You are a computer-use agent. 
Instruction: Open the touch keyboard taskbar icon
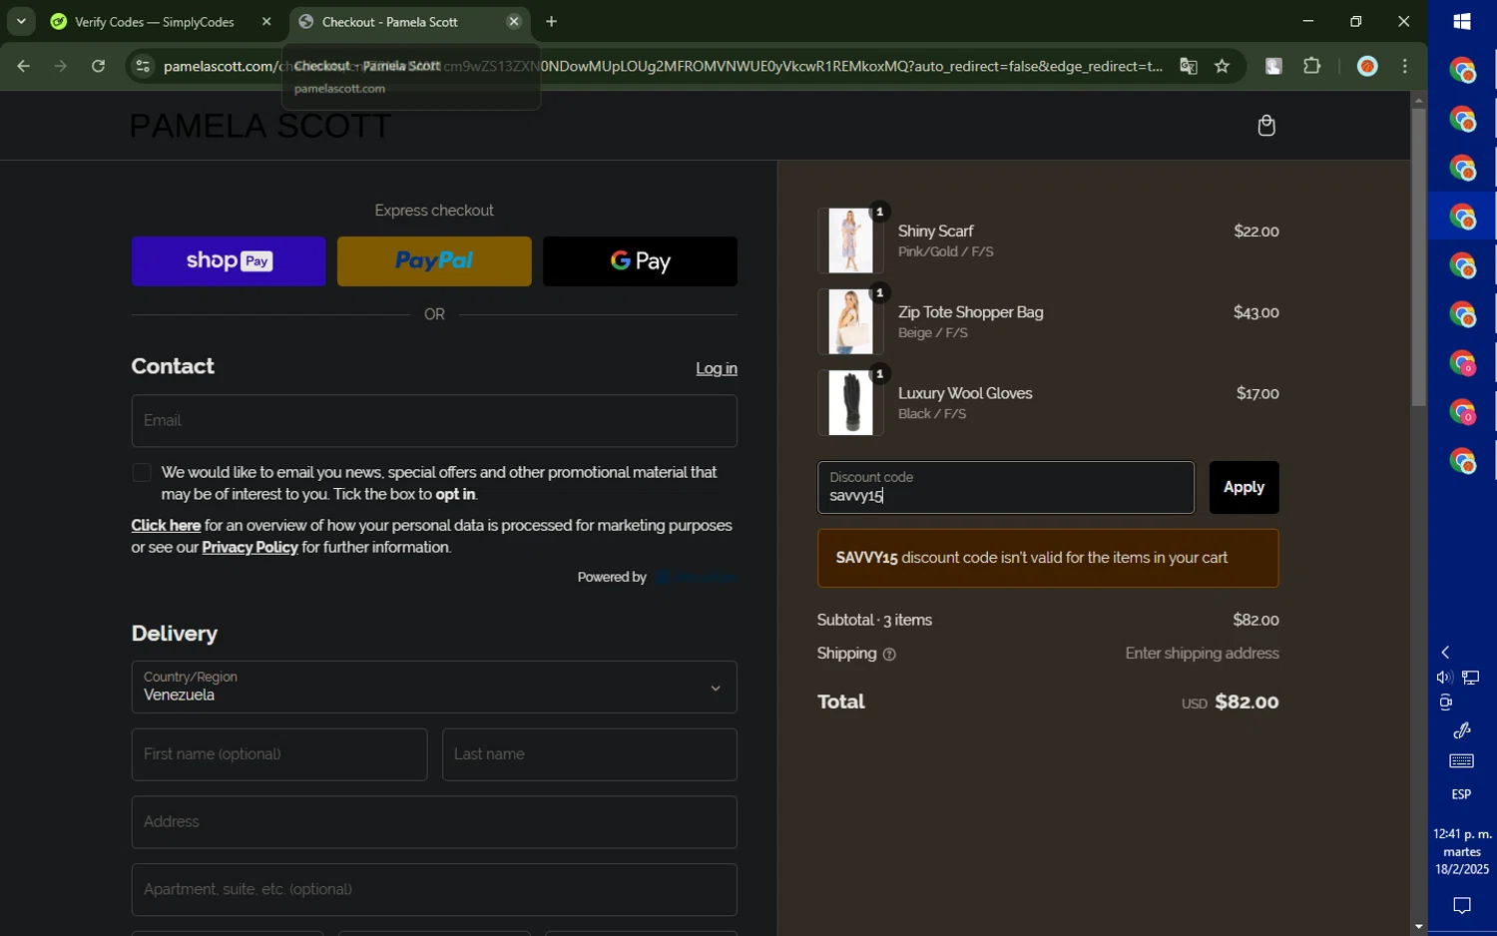(x=1462, y=762)
